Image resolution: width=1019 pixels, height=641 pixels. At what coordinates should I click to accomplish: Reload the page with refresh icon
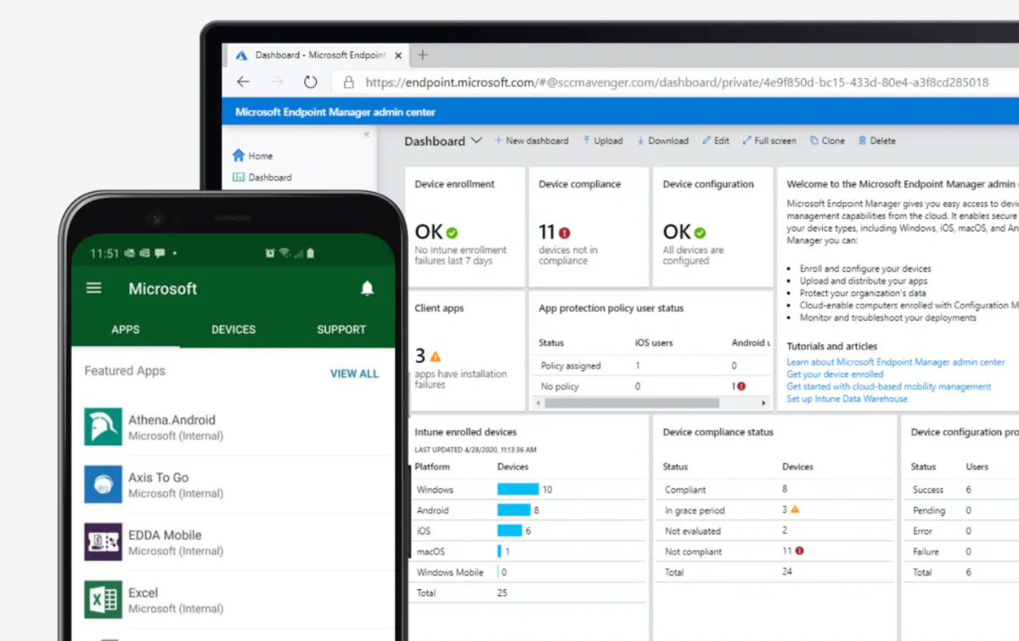(310, 82)
